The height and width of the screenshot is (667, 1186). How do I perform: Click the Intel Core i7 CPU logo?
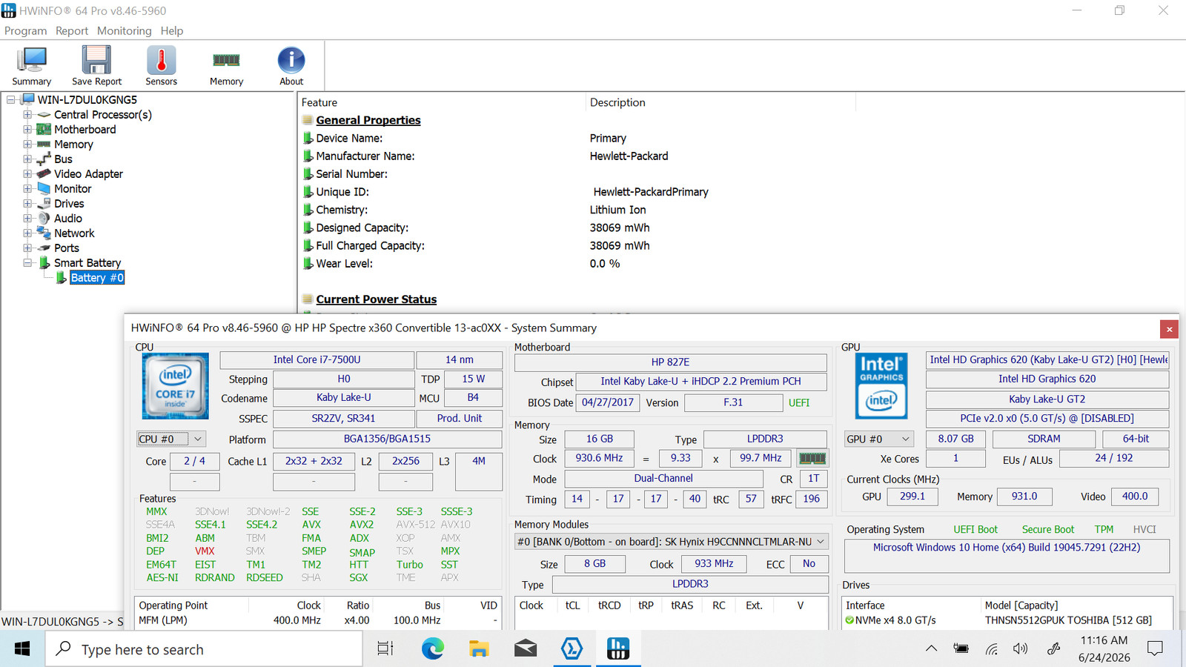(x=176, y=386)
